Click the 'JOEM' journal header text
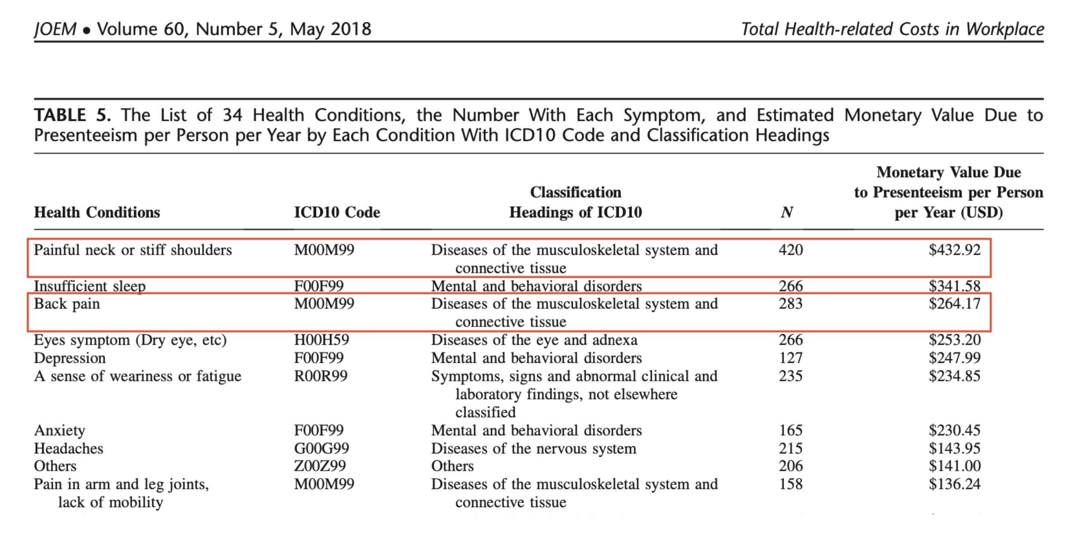1075x534 pixels. (55, 29)
